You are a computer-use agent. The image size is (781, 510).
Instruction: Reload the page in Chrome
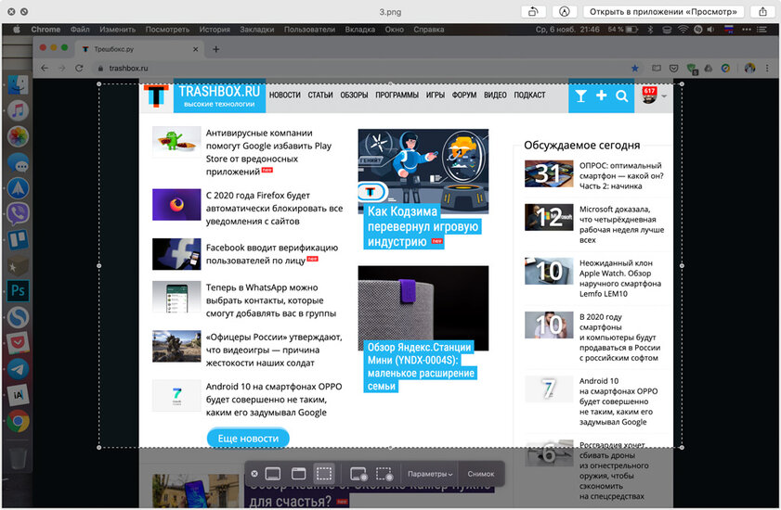pyautogui.click(x=79, y=69)
